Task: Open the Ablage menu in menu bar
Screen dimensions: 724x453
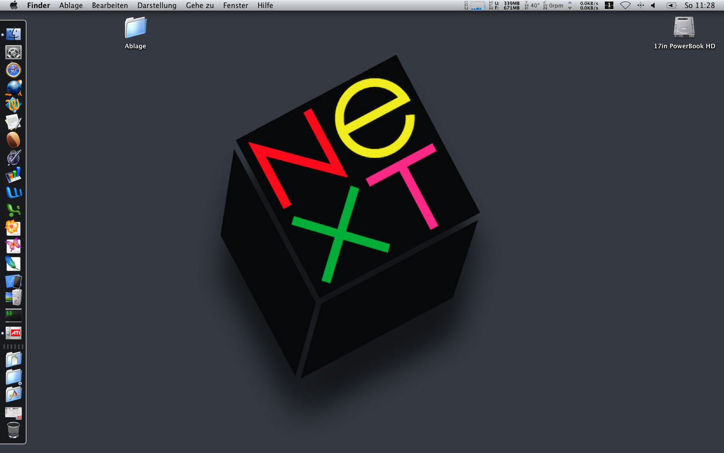Action: point(71,5)
